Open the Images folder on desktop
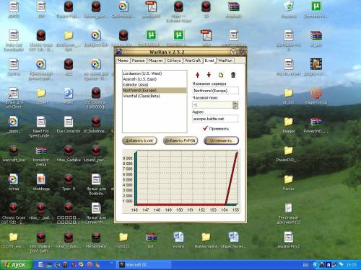Image resolution: width=361 pixels, height=270 pixels. [288, 125]
